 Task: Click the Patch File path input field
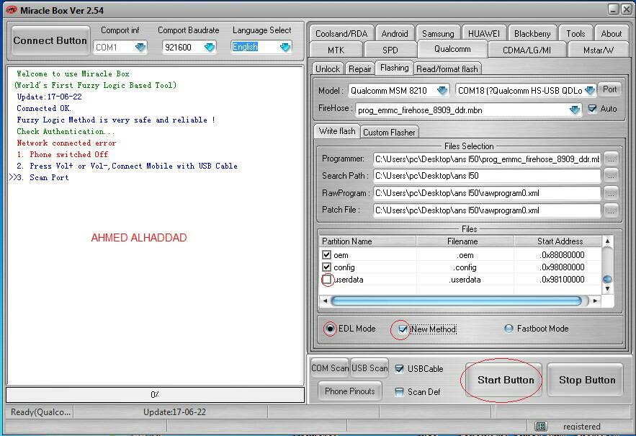click(487, 210)
